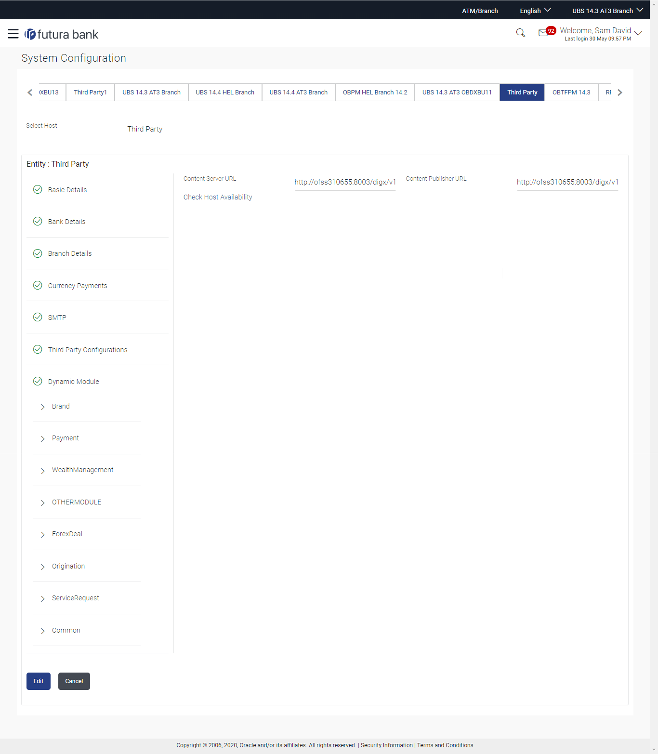Open the ATM/Branch link
Image resolution: width=658 pixels, height=754 pixels.
(480, 11)
